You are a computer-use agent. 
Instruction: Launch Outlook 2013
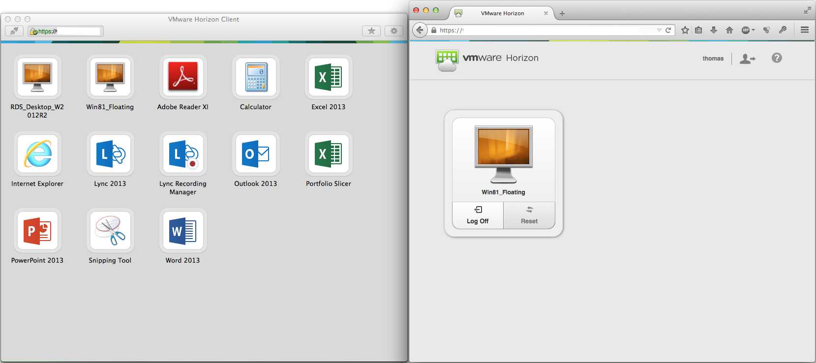click(256, 154)
